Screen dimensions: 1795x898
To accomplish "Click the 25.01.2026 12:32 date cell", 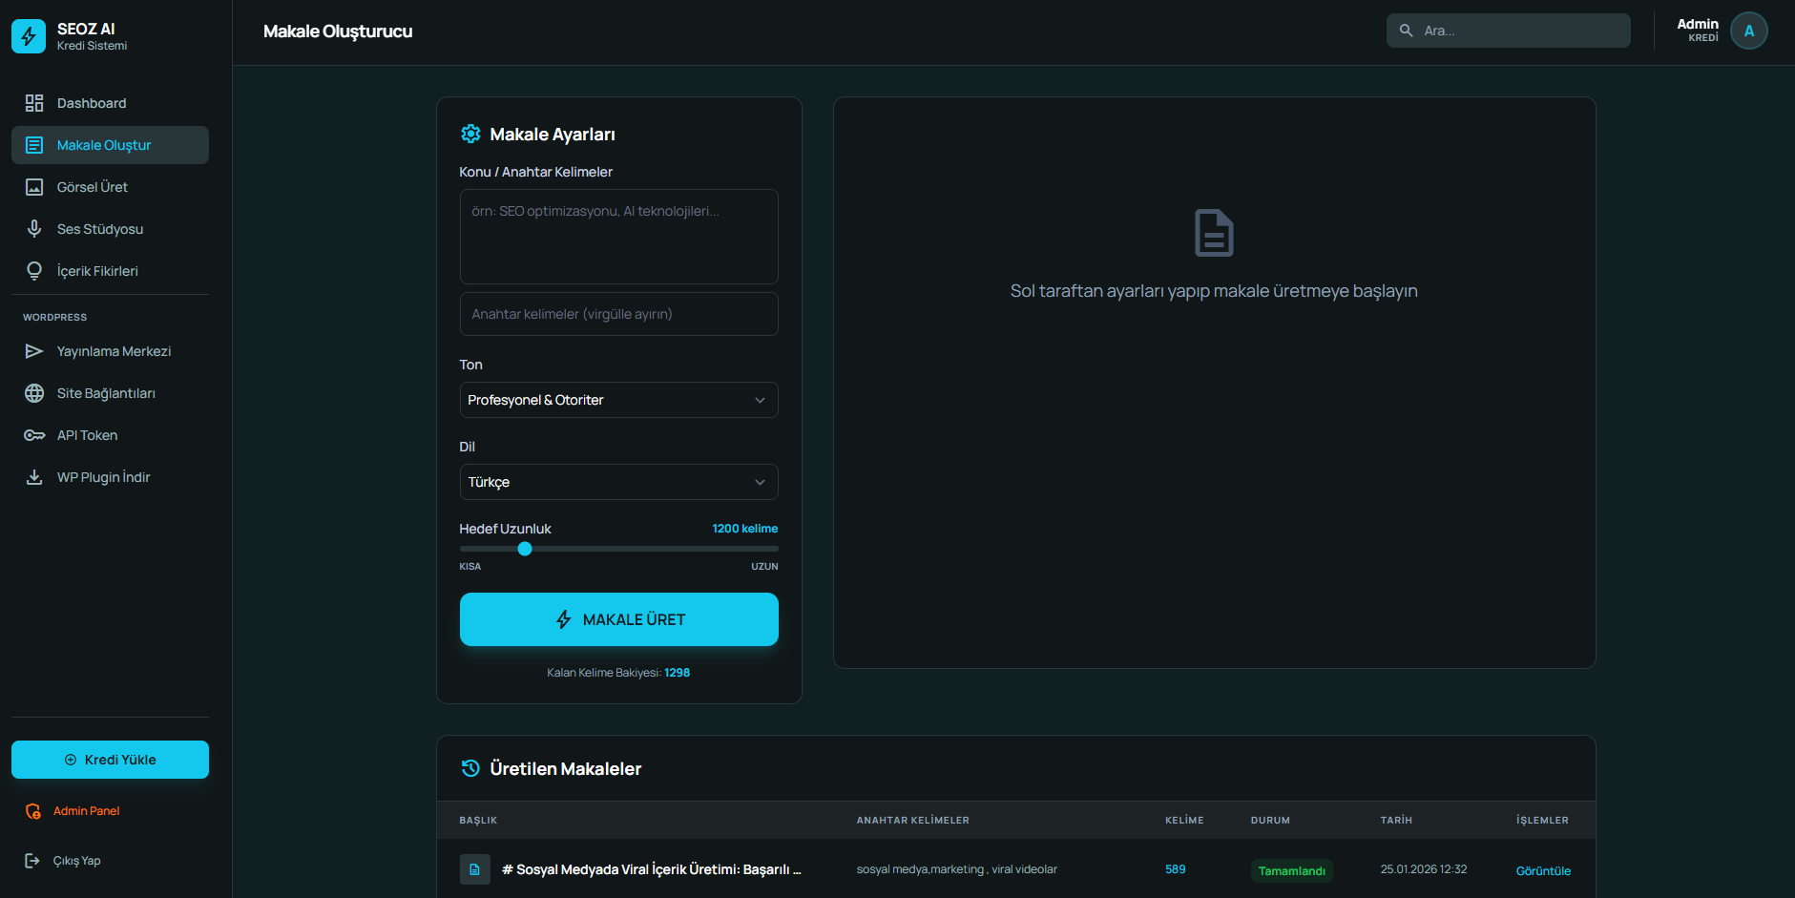I will click(x=1424, y=869).
